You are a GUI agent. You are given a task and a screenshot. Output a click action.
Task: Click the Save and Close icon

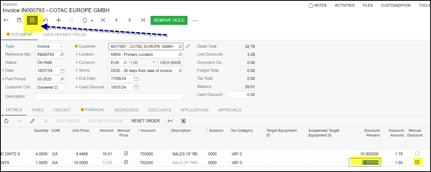click(19, 20)
